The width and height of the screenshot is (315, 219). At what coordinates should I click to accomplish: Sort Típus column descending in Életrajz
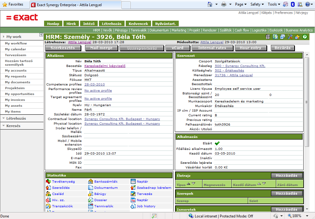point(194,184)
